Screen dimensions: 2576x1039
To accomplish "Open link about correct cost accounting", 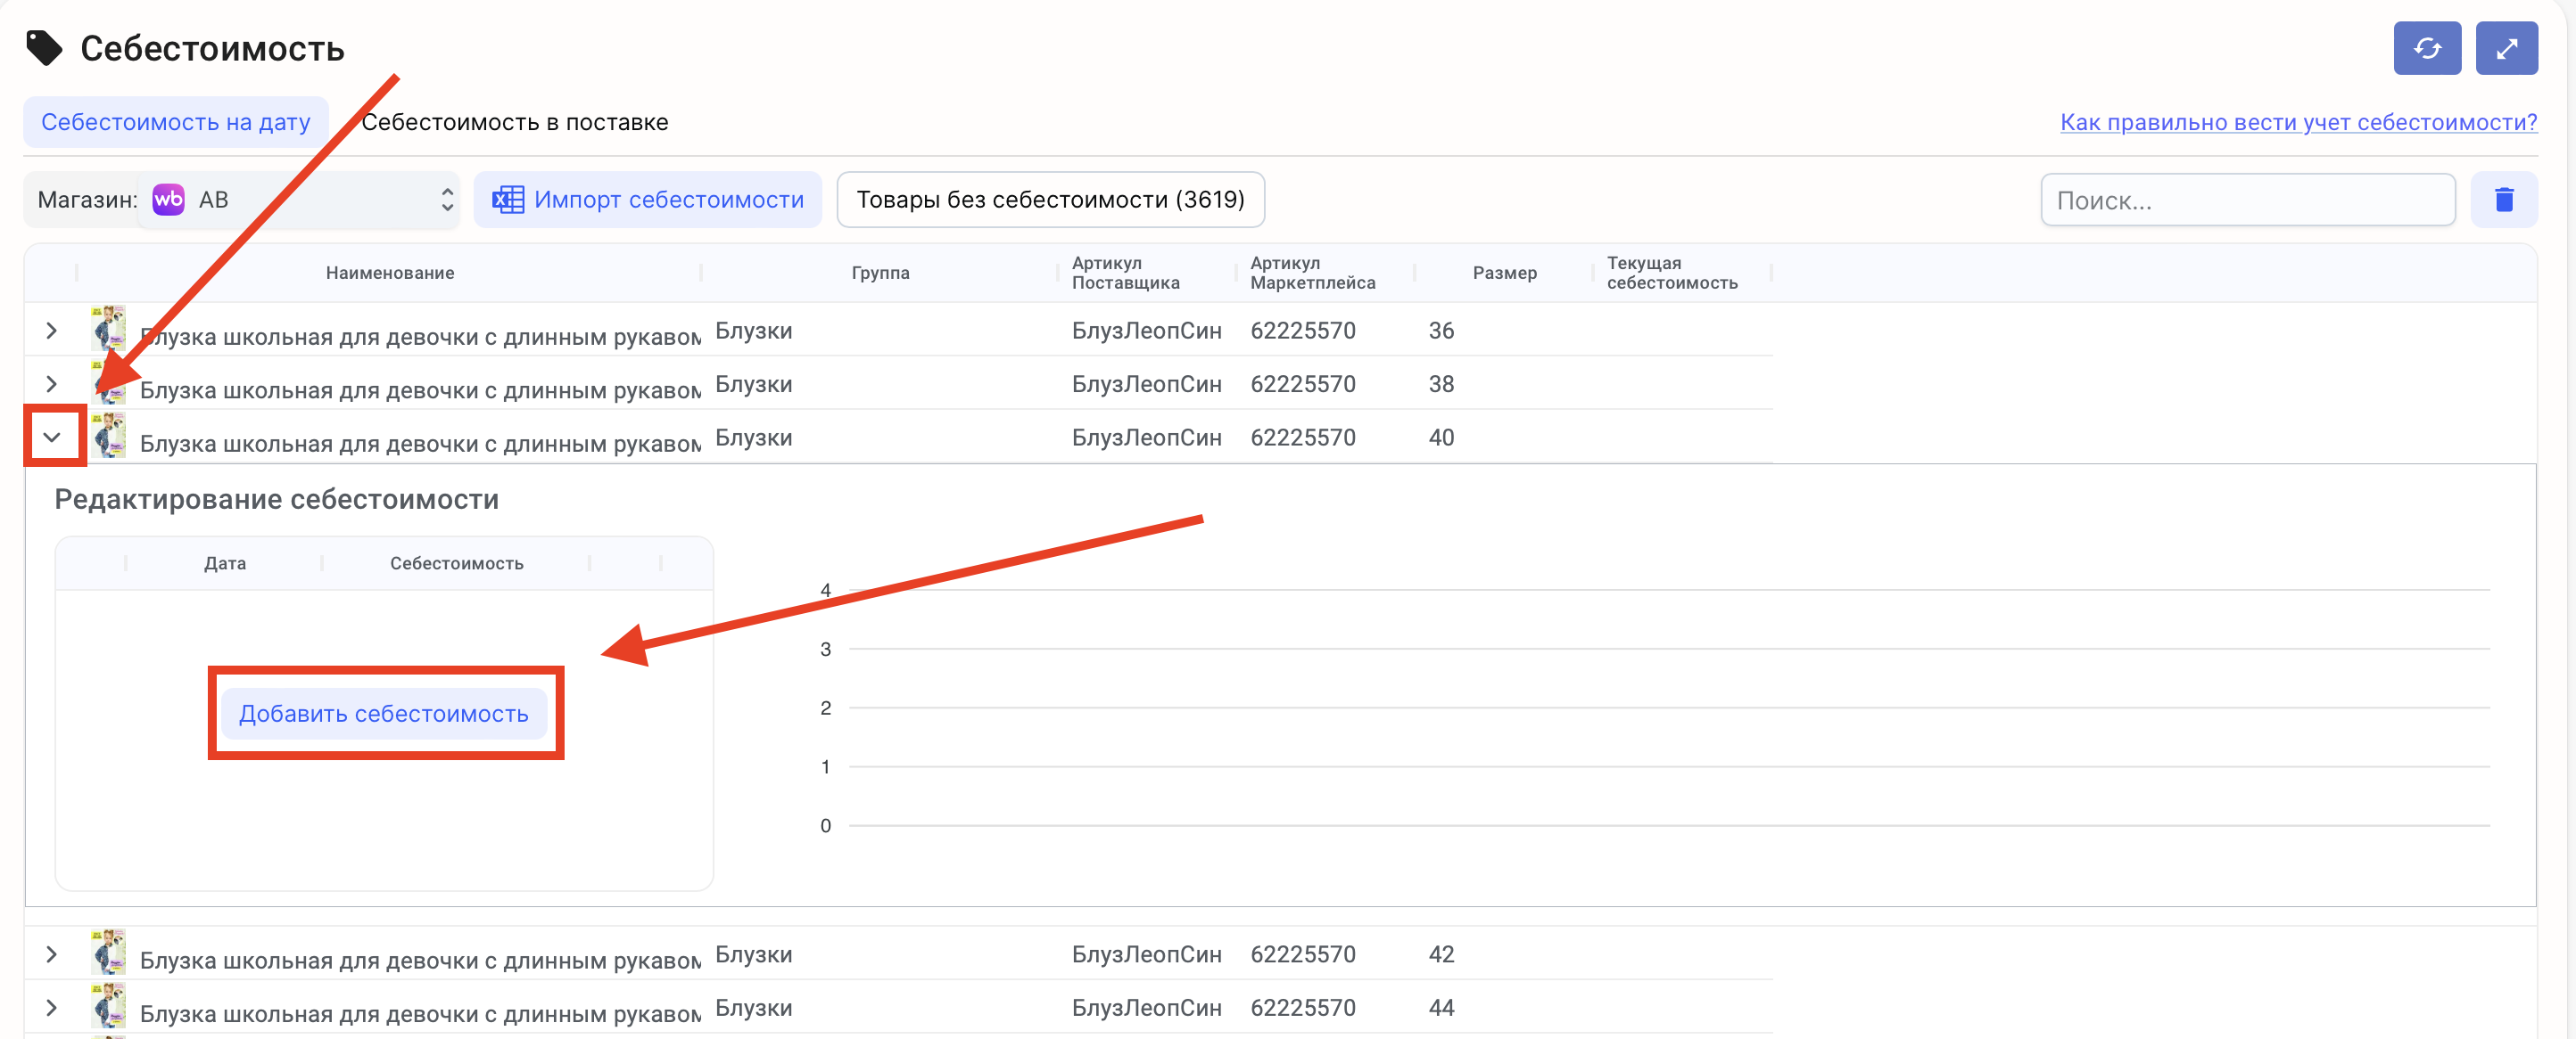I will pos(2298,122).
